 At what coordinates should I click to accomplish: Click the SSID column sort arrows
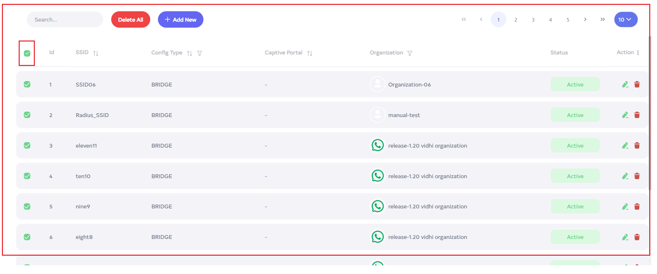(96, 53)
